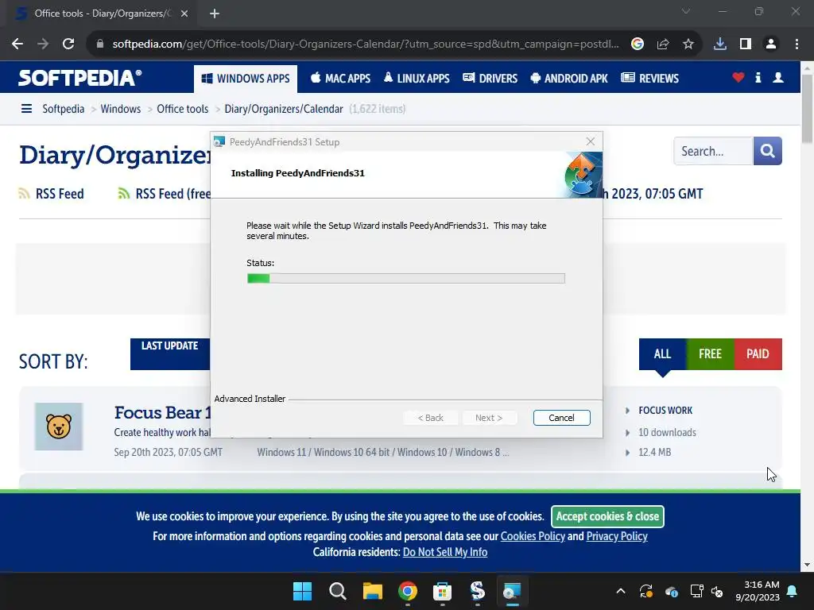
Task: Bookmark this page with the star
Action: (x=688, y=44)
